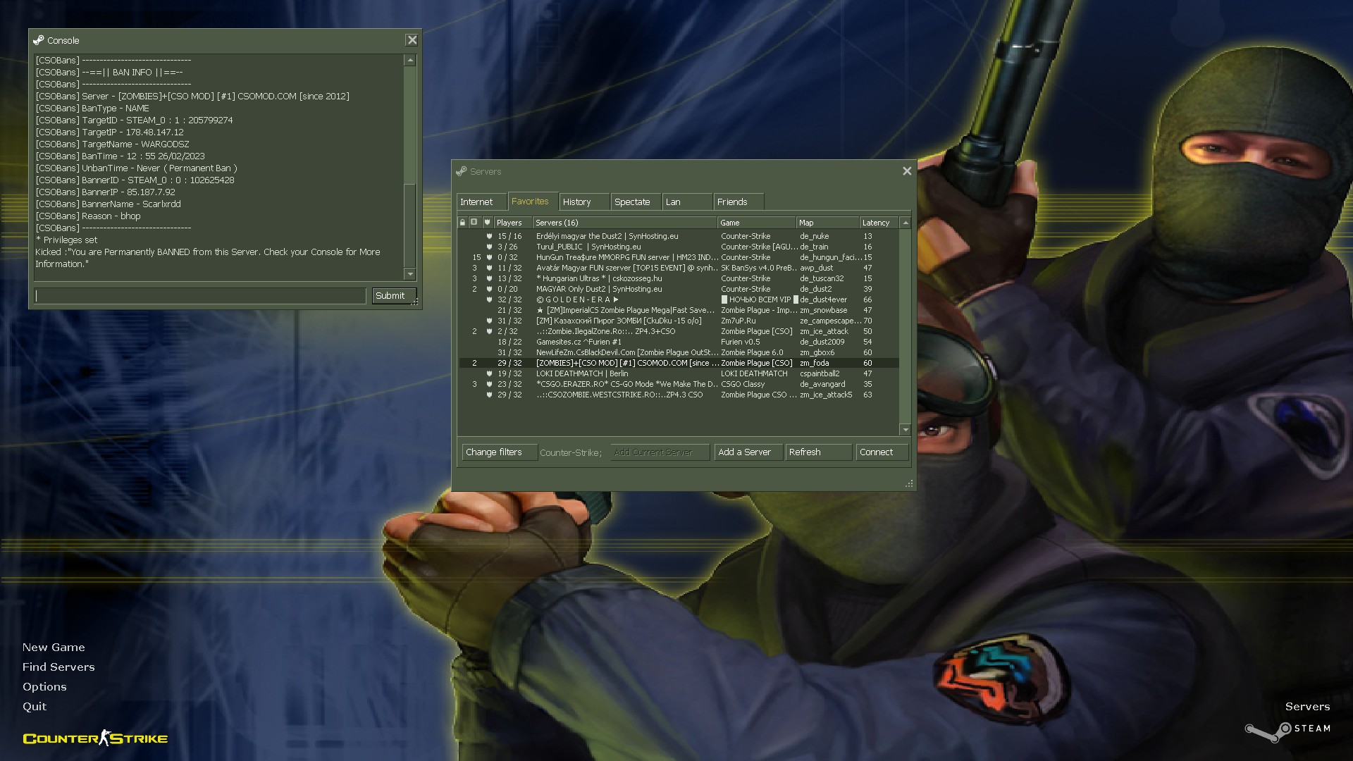
Task: Click the VAC secure shield column header
Action: point(487,222)
